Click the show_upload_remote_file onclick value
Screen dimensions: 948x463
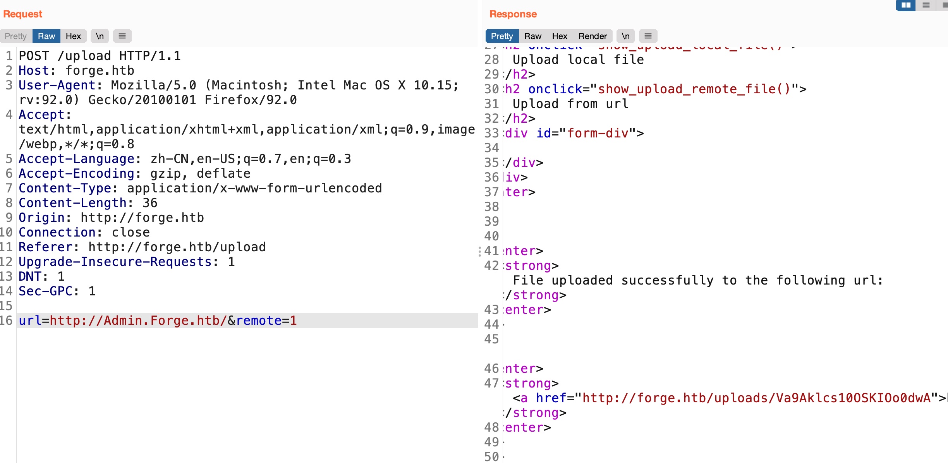tap(694, 89)
